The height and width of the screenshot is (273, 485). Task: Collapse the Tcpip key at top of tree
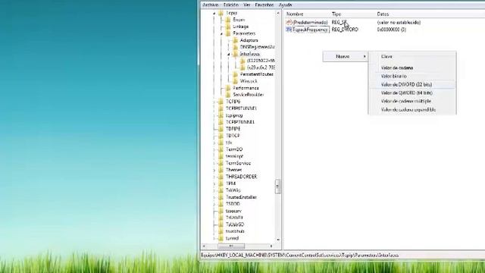[214, 14]
